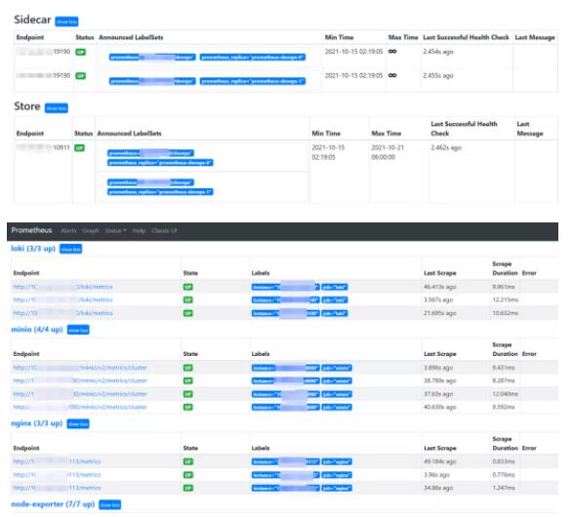Click instance label in loki row 21.695s ago
572x517 pixels.
point(286,313)
